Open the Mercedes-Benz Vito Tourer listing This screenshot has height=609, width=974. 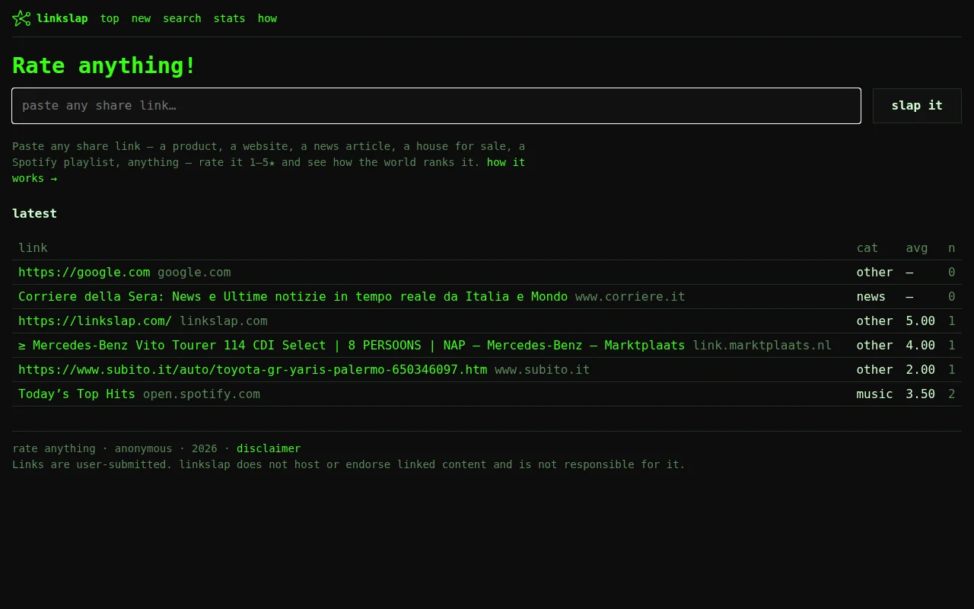click(x=352, y=346)
